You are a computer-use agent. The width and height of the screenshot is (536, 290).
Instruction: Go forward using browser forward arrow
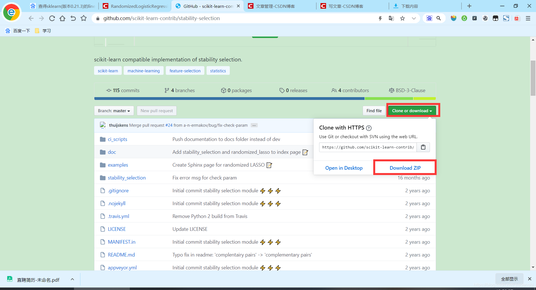[x=41, y=18]
